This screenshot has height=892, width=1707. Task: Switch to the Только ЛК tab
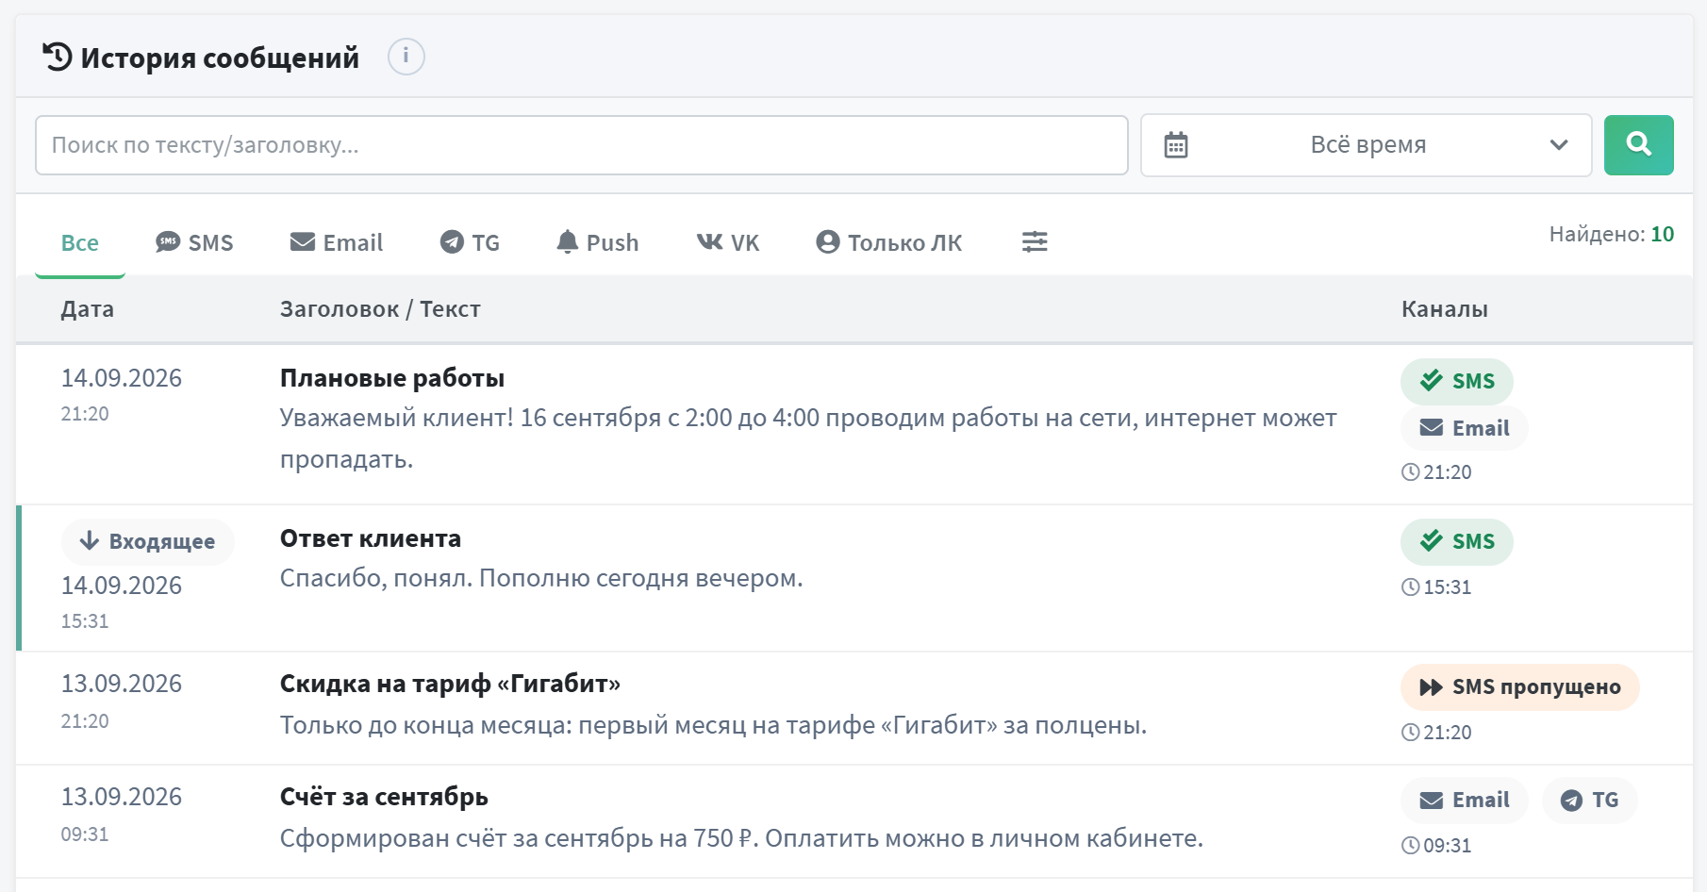pyautogui.click(x=889, y=242)
